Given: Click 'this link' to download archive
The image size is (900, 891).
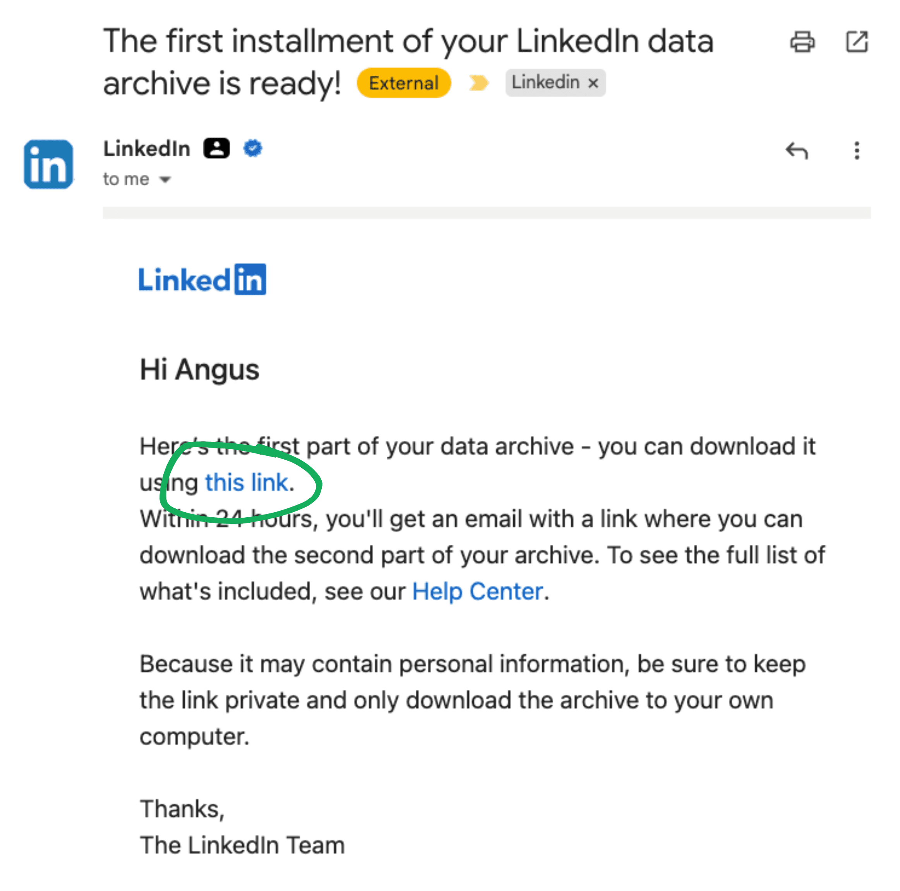Looking at the screenshot, I should 246,482.
